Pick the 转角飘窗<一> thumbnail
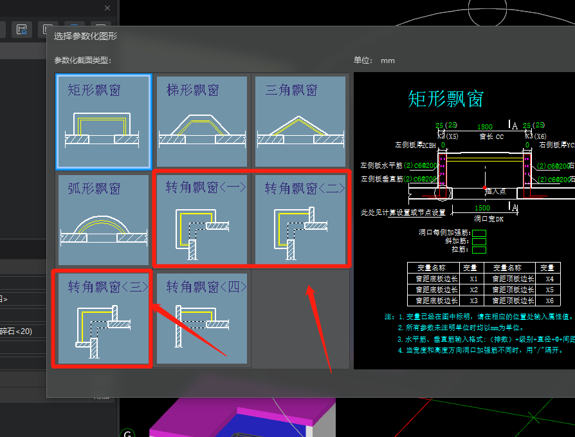575x437 pixels. (x=202, y=219)
